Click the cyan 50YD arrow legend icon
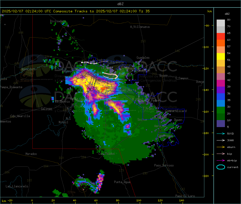Screen dimensions: 241x204 (221, 133)
